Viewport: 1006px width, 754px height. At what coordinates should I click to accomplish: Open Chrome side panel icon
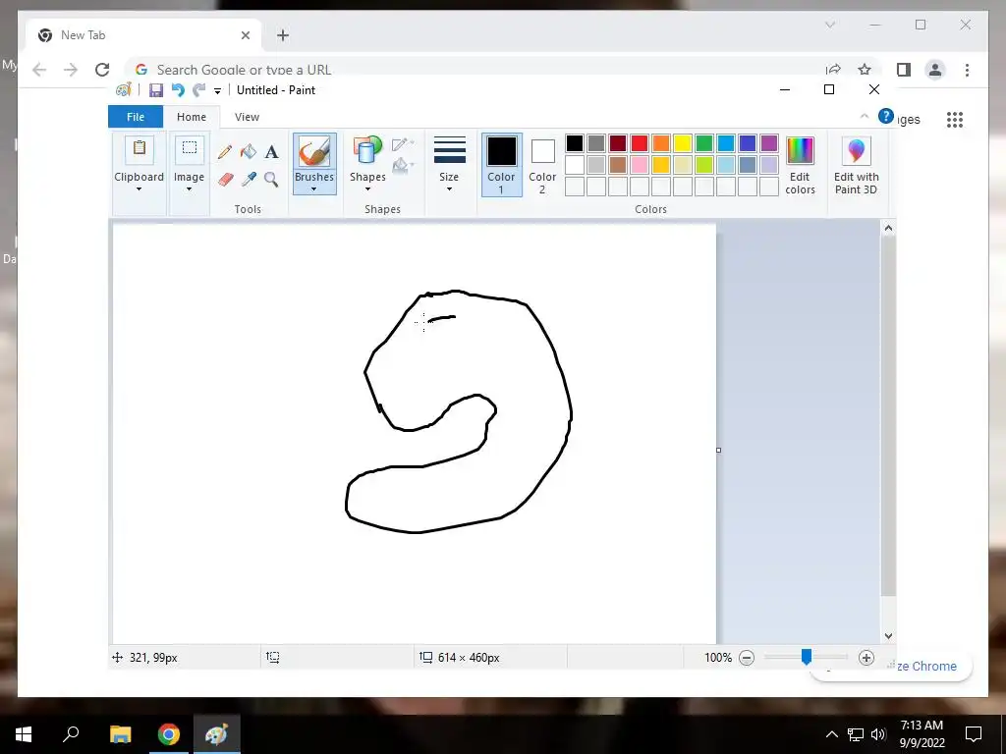pyautogui.click(x=904, y=70)
